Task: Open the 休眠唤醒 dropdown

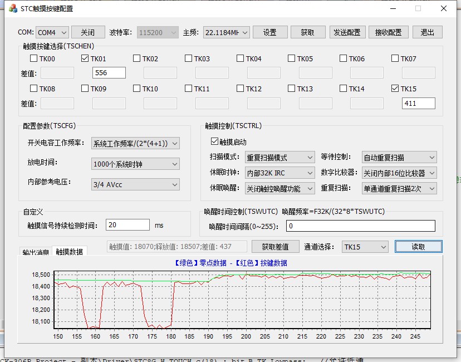Action: tap(280, 188)
